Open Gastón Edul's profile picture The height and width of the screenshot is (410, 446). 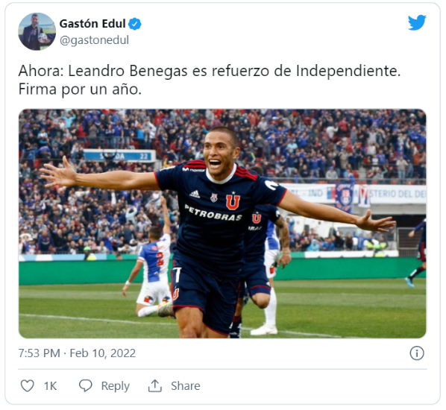click(x=37, y=31)
